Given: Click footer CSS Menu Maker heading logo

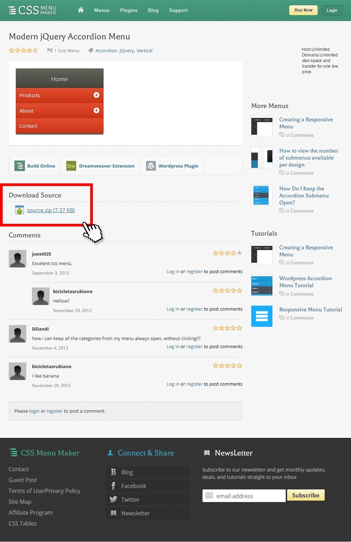Looking at the screenshot, I should 44,453.
